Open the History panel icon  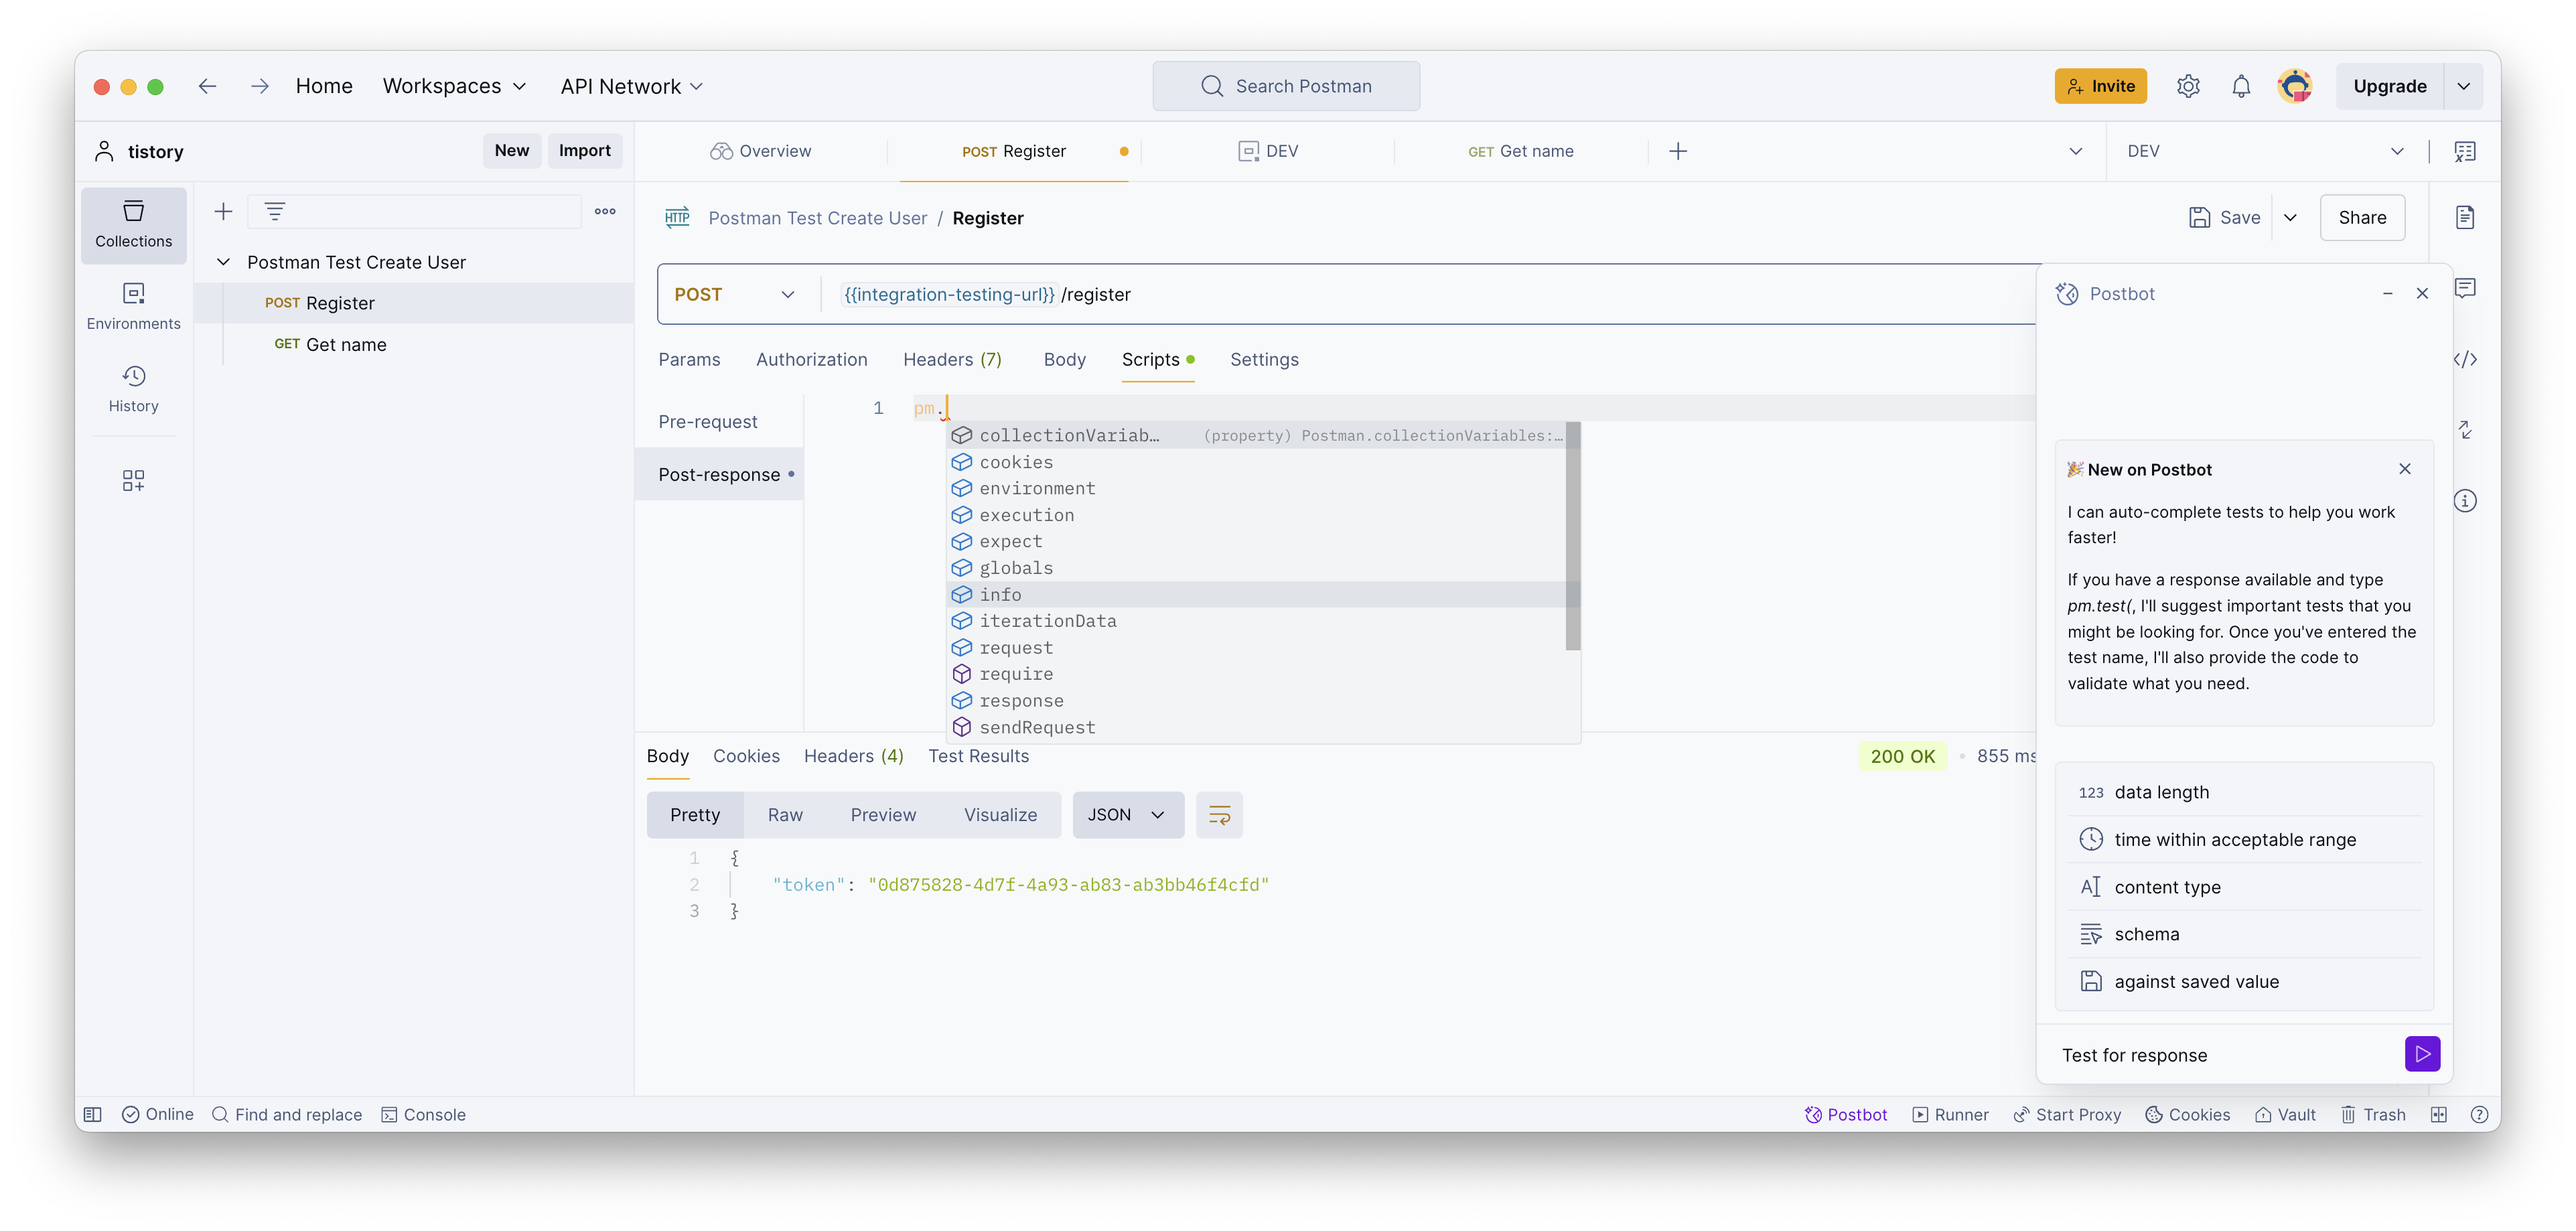[133, 388]
